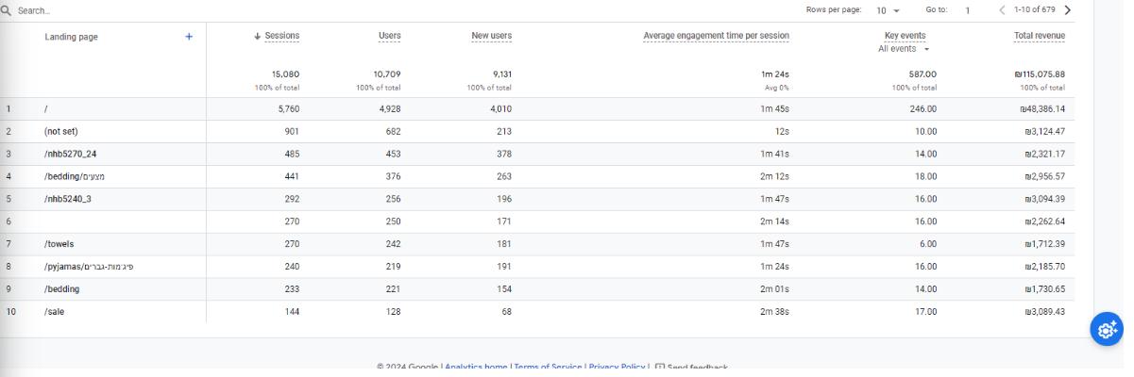Click revenue value ₪3,124.47

[x=1045, y=131]
